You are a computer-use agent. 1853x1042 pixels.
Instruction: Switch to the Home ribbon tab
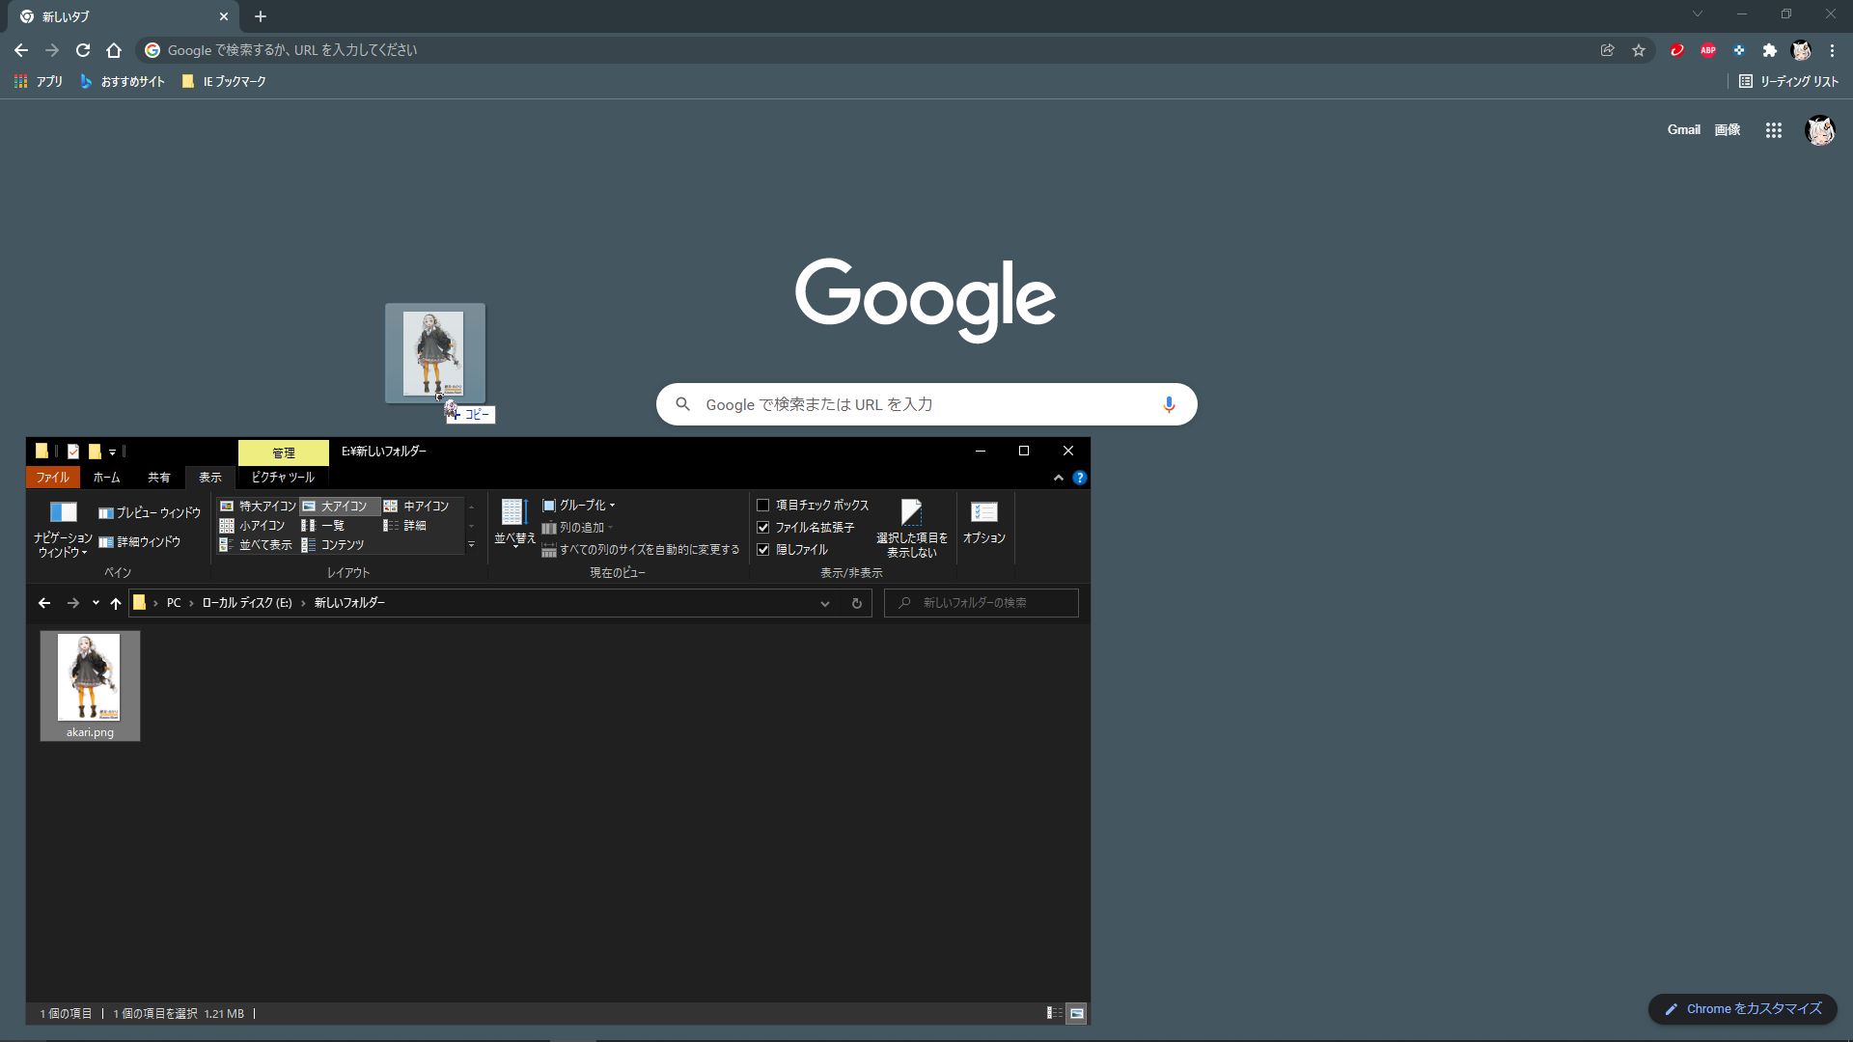[x=106, y=478]
